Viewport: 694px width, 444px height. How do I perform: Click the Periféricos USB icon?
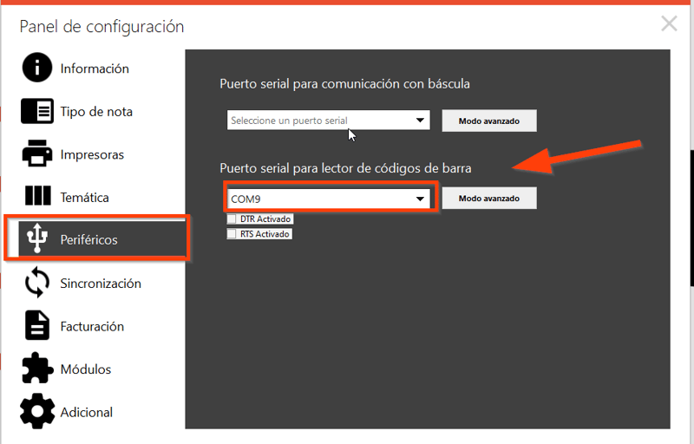pyautogui.click(x=37, y=238)
